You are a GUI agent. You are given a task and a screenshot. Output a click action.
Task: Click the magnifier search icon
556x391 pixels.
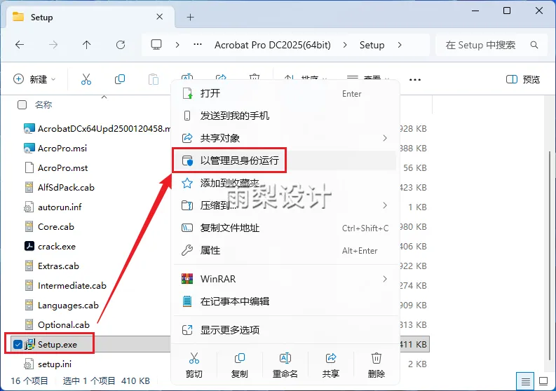(x=534, y=45)
